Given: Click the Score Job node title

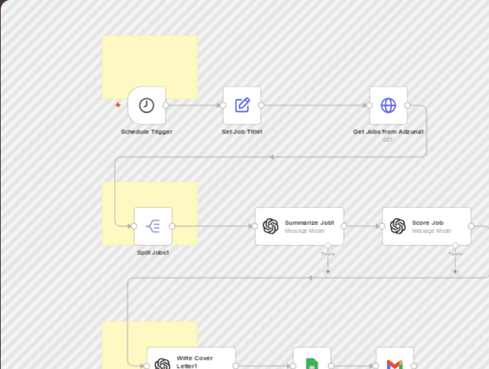Looking at the screenshot, I should pos(428,222).
